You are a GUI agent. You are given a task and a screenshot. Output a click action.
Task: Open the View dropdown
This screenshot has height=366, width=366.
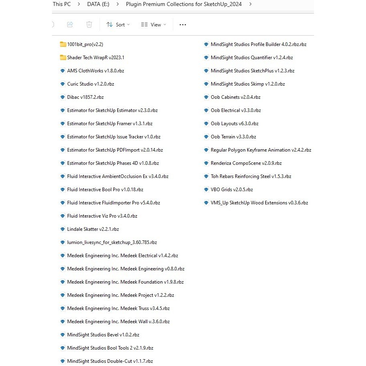154,25
